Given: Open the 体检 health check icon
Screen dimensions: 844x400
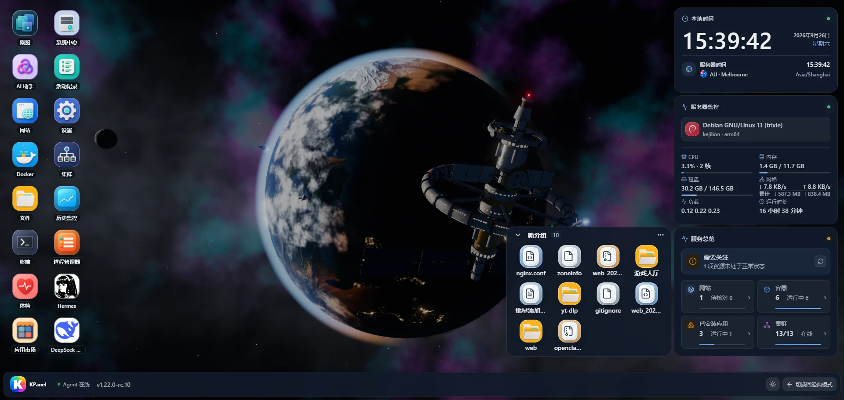Looking at the screenshot, I should tap(25, 287).
